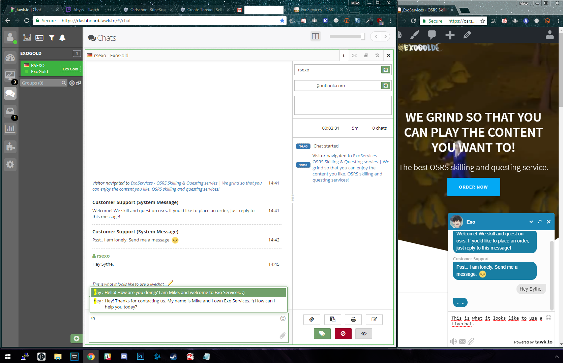Image resolution: width=563 pixels, height=363 pixels.
Task: Click the pop-out groups icon beside plus
Action: [x=78, y=83]
